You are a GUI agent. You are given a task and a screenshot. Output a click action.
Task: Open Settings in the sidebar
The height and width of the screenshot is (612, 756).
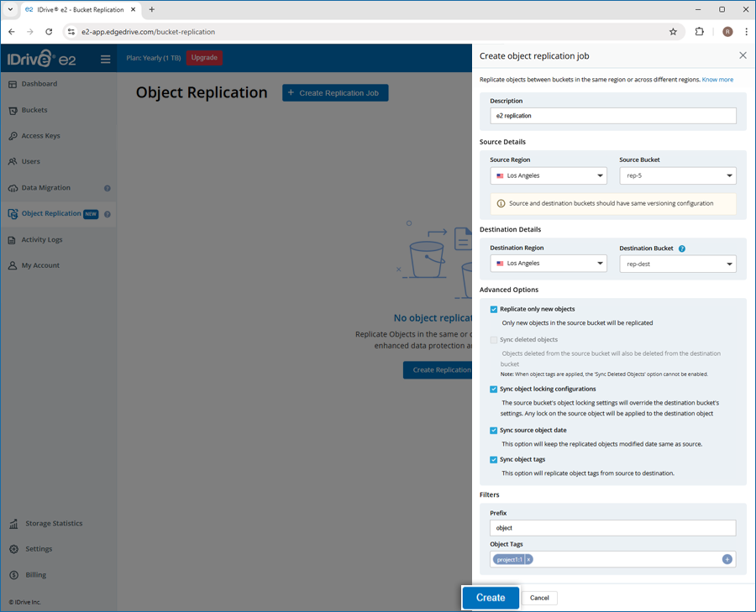click(39, 549)
